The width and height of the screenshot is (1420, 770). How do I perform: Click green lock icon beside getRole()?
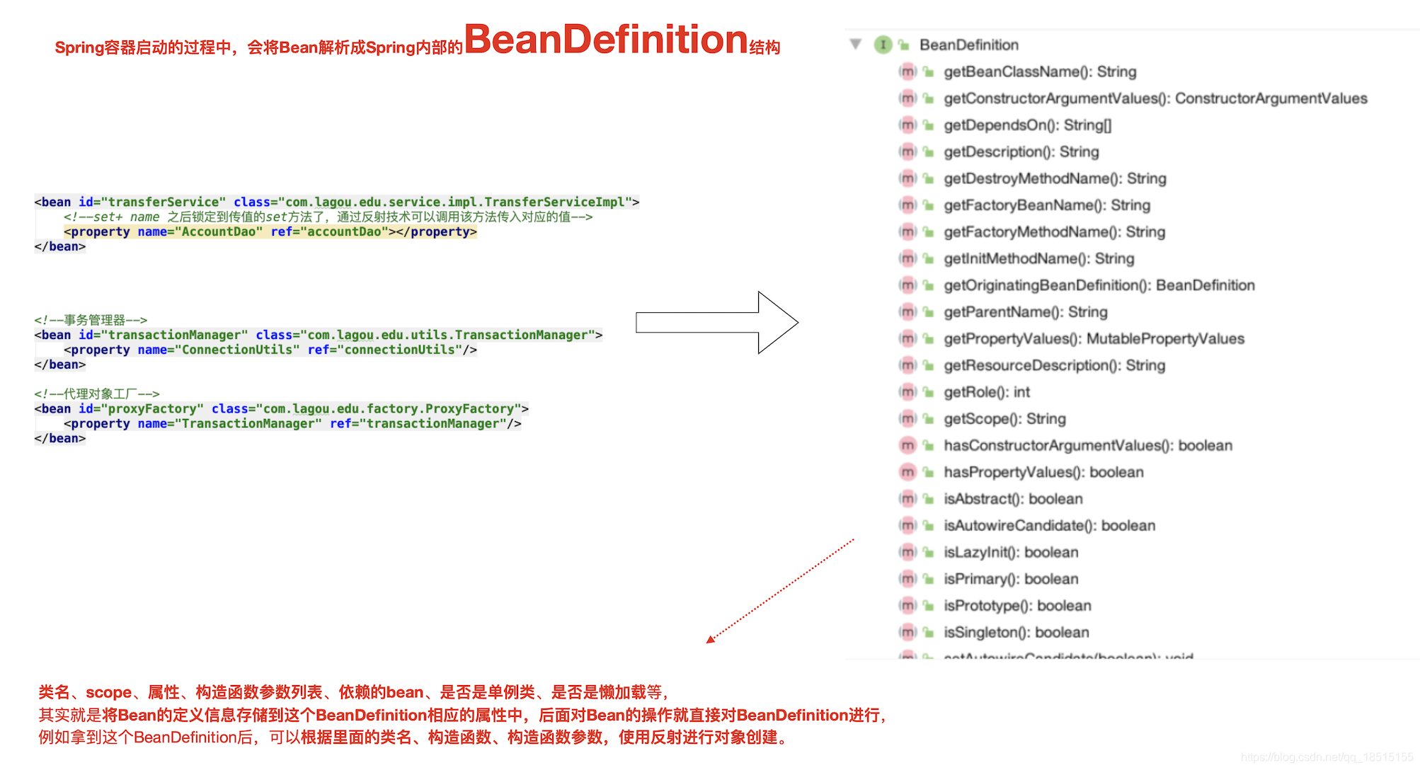pos(928,392)
